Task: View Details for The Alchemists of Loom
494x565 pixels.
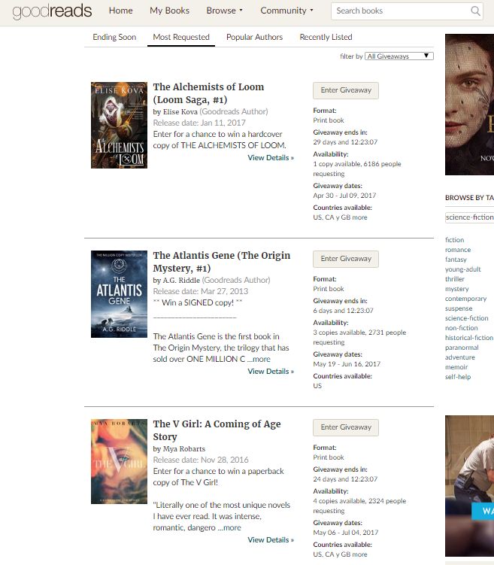Action: (271, 158)
